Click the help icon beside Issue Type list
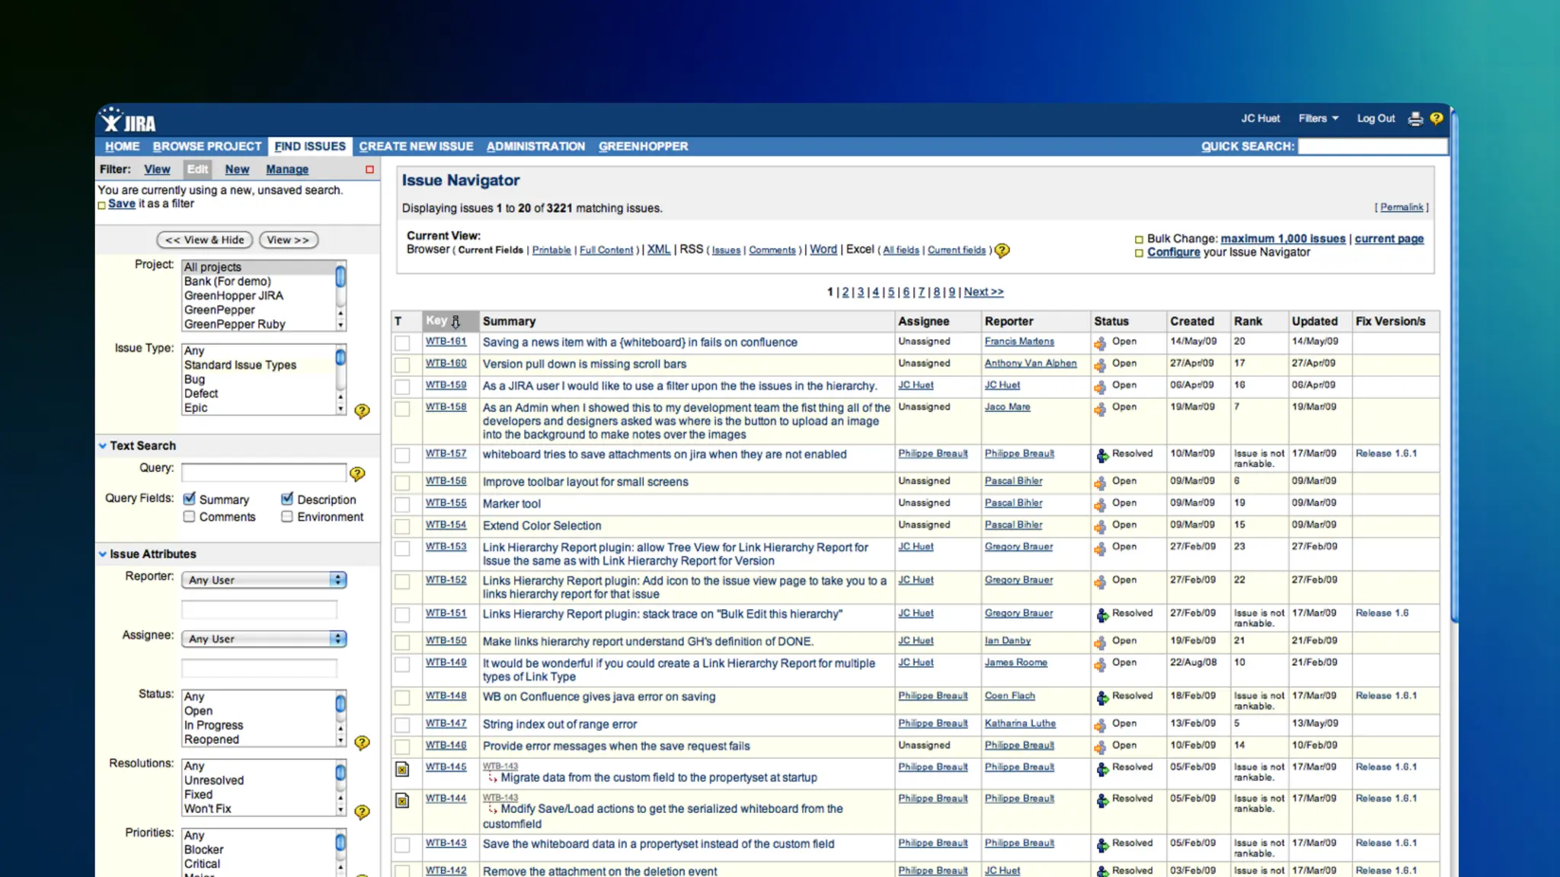Image resolution: width=1560 pixels, height=877 pixels. [x=362, y=411]
